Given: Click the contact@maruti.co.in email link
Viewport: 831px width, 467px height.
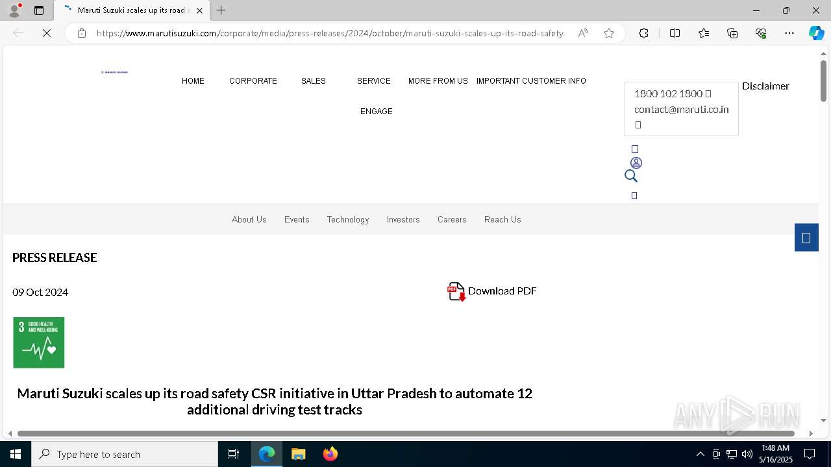Looking at the screenshot, I should (x=681, y=109).
